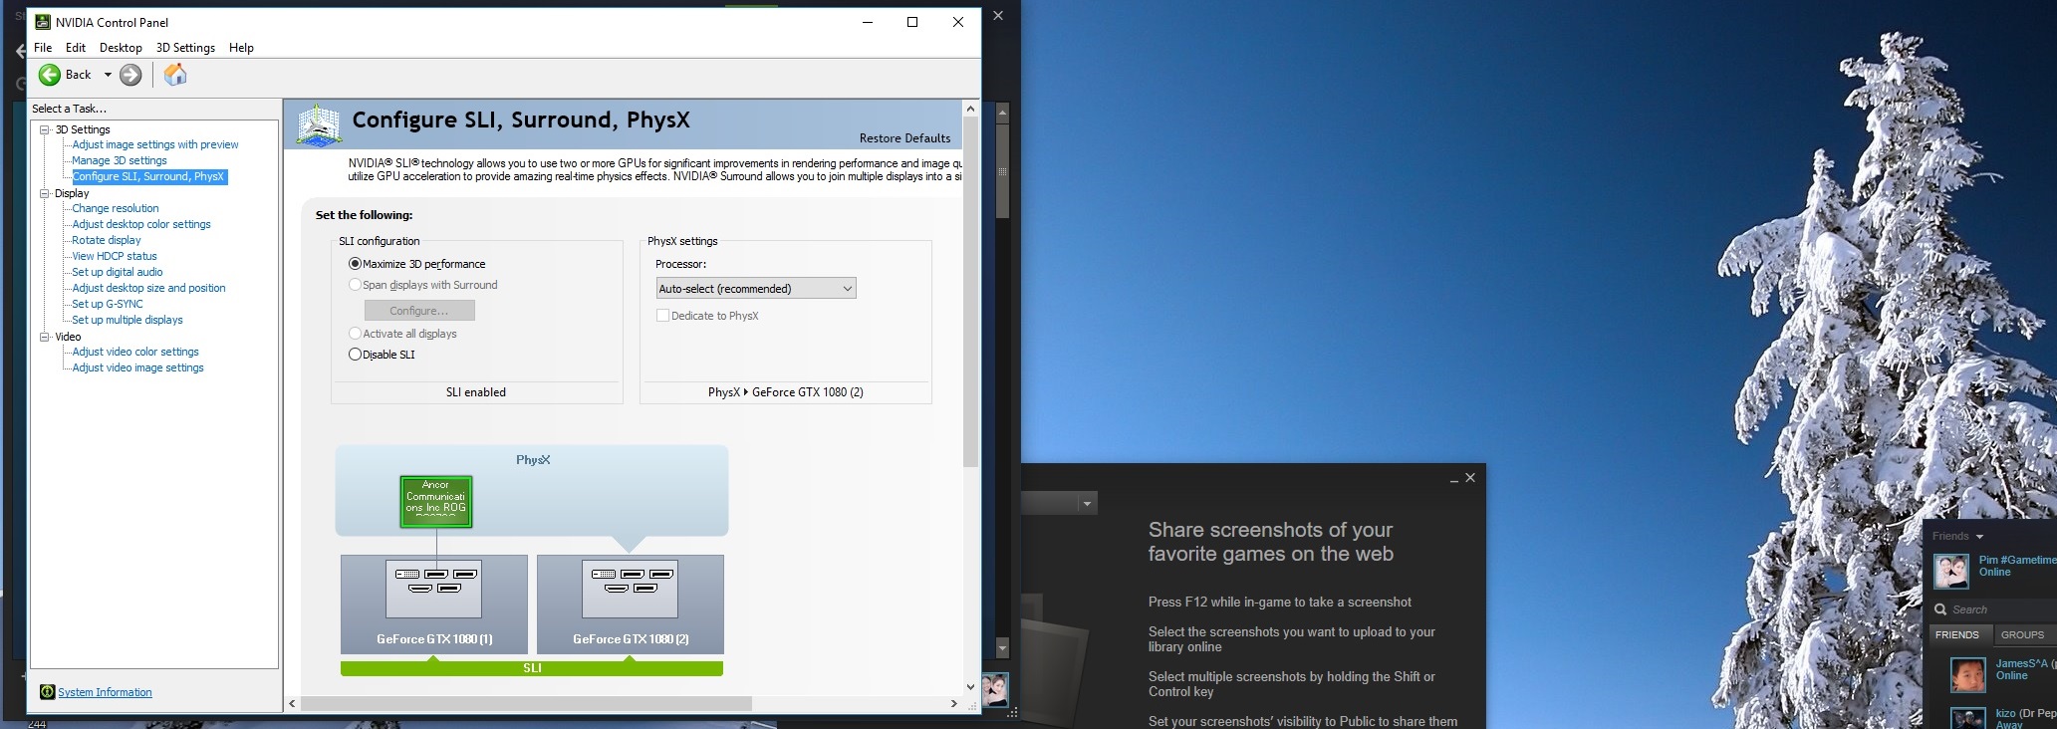Click the GeForce GTX 1080 (1) card diagram
Image resolution: width=2057 pixels, height=729 pixels.
click(x=434, y=605)
